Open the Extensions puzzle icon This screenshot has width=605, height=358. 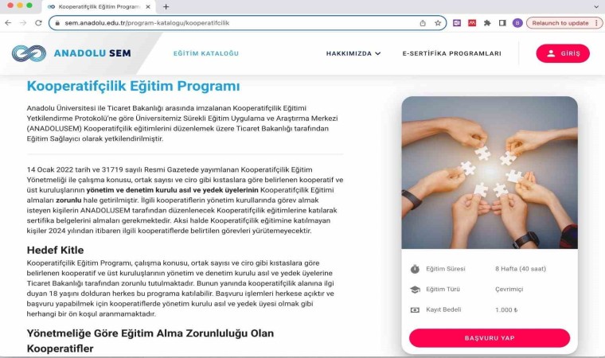(x=487, y=23)
